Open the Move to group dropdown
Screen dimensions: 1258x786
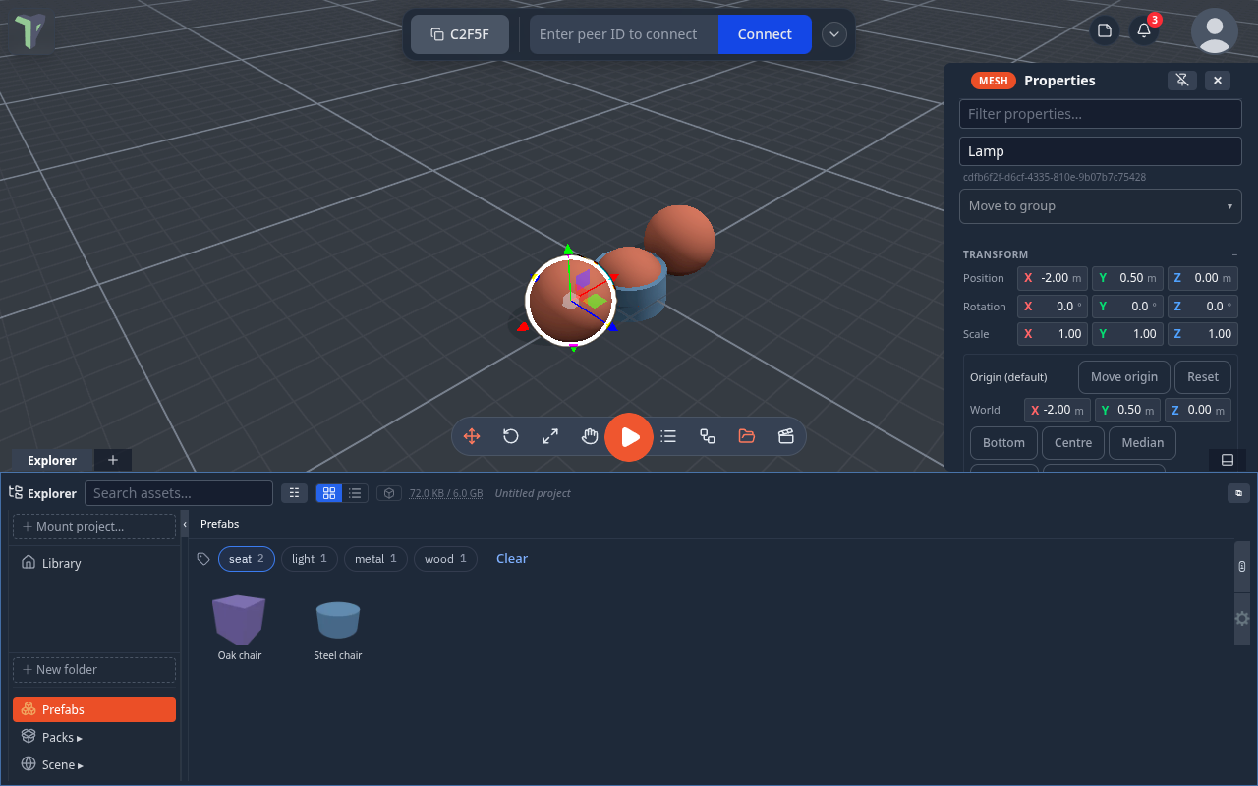coord(1101,206)
